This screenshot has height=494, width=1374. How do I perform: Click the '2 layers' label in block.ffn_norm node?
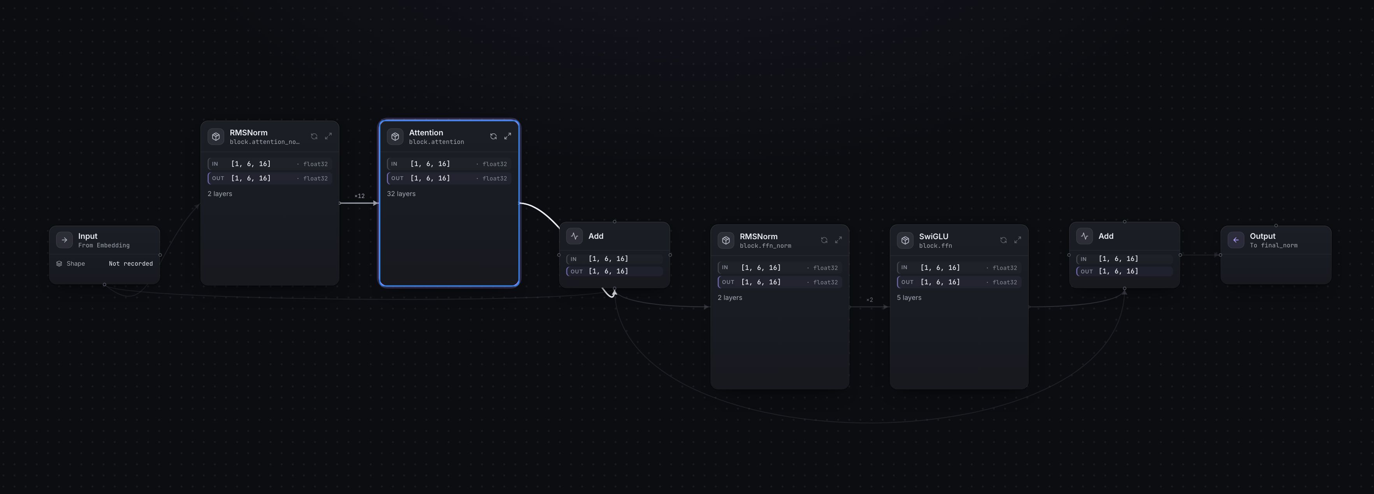coord(730,297)
